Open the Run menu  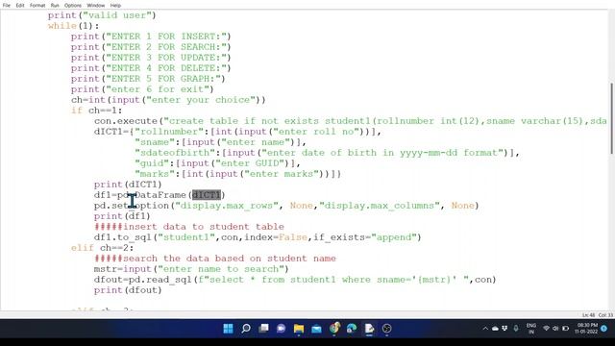point(55,5)
